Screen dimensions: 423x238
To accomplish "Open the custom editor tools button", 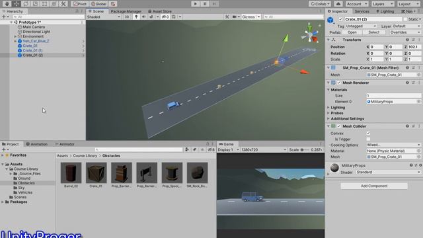I will (x=63, y=4).
